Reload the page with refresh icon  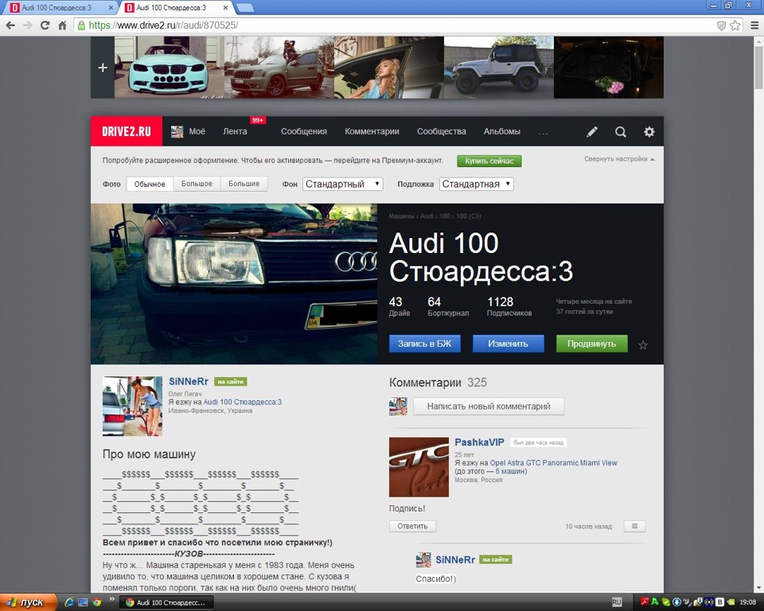45,25
